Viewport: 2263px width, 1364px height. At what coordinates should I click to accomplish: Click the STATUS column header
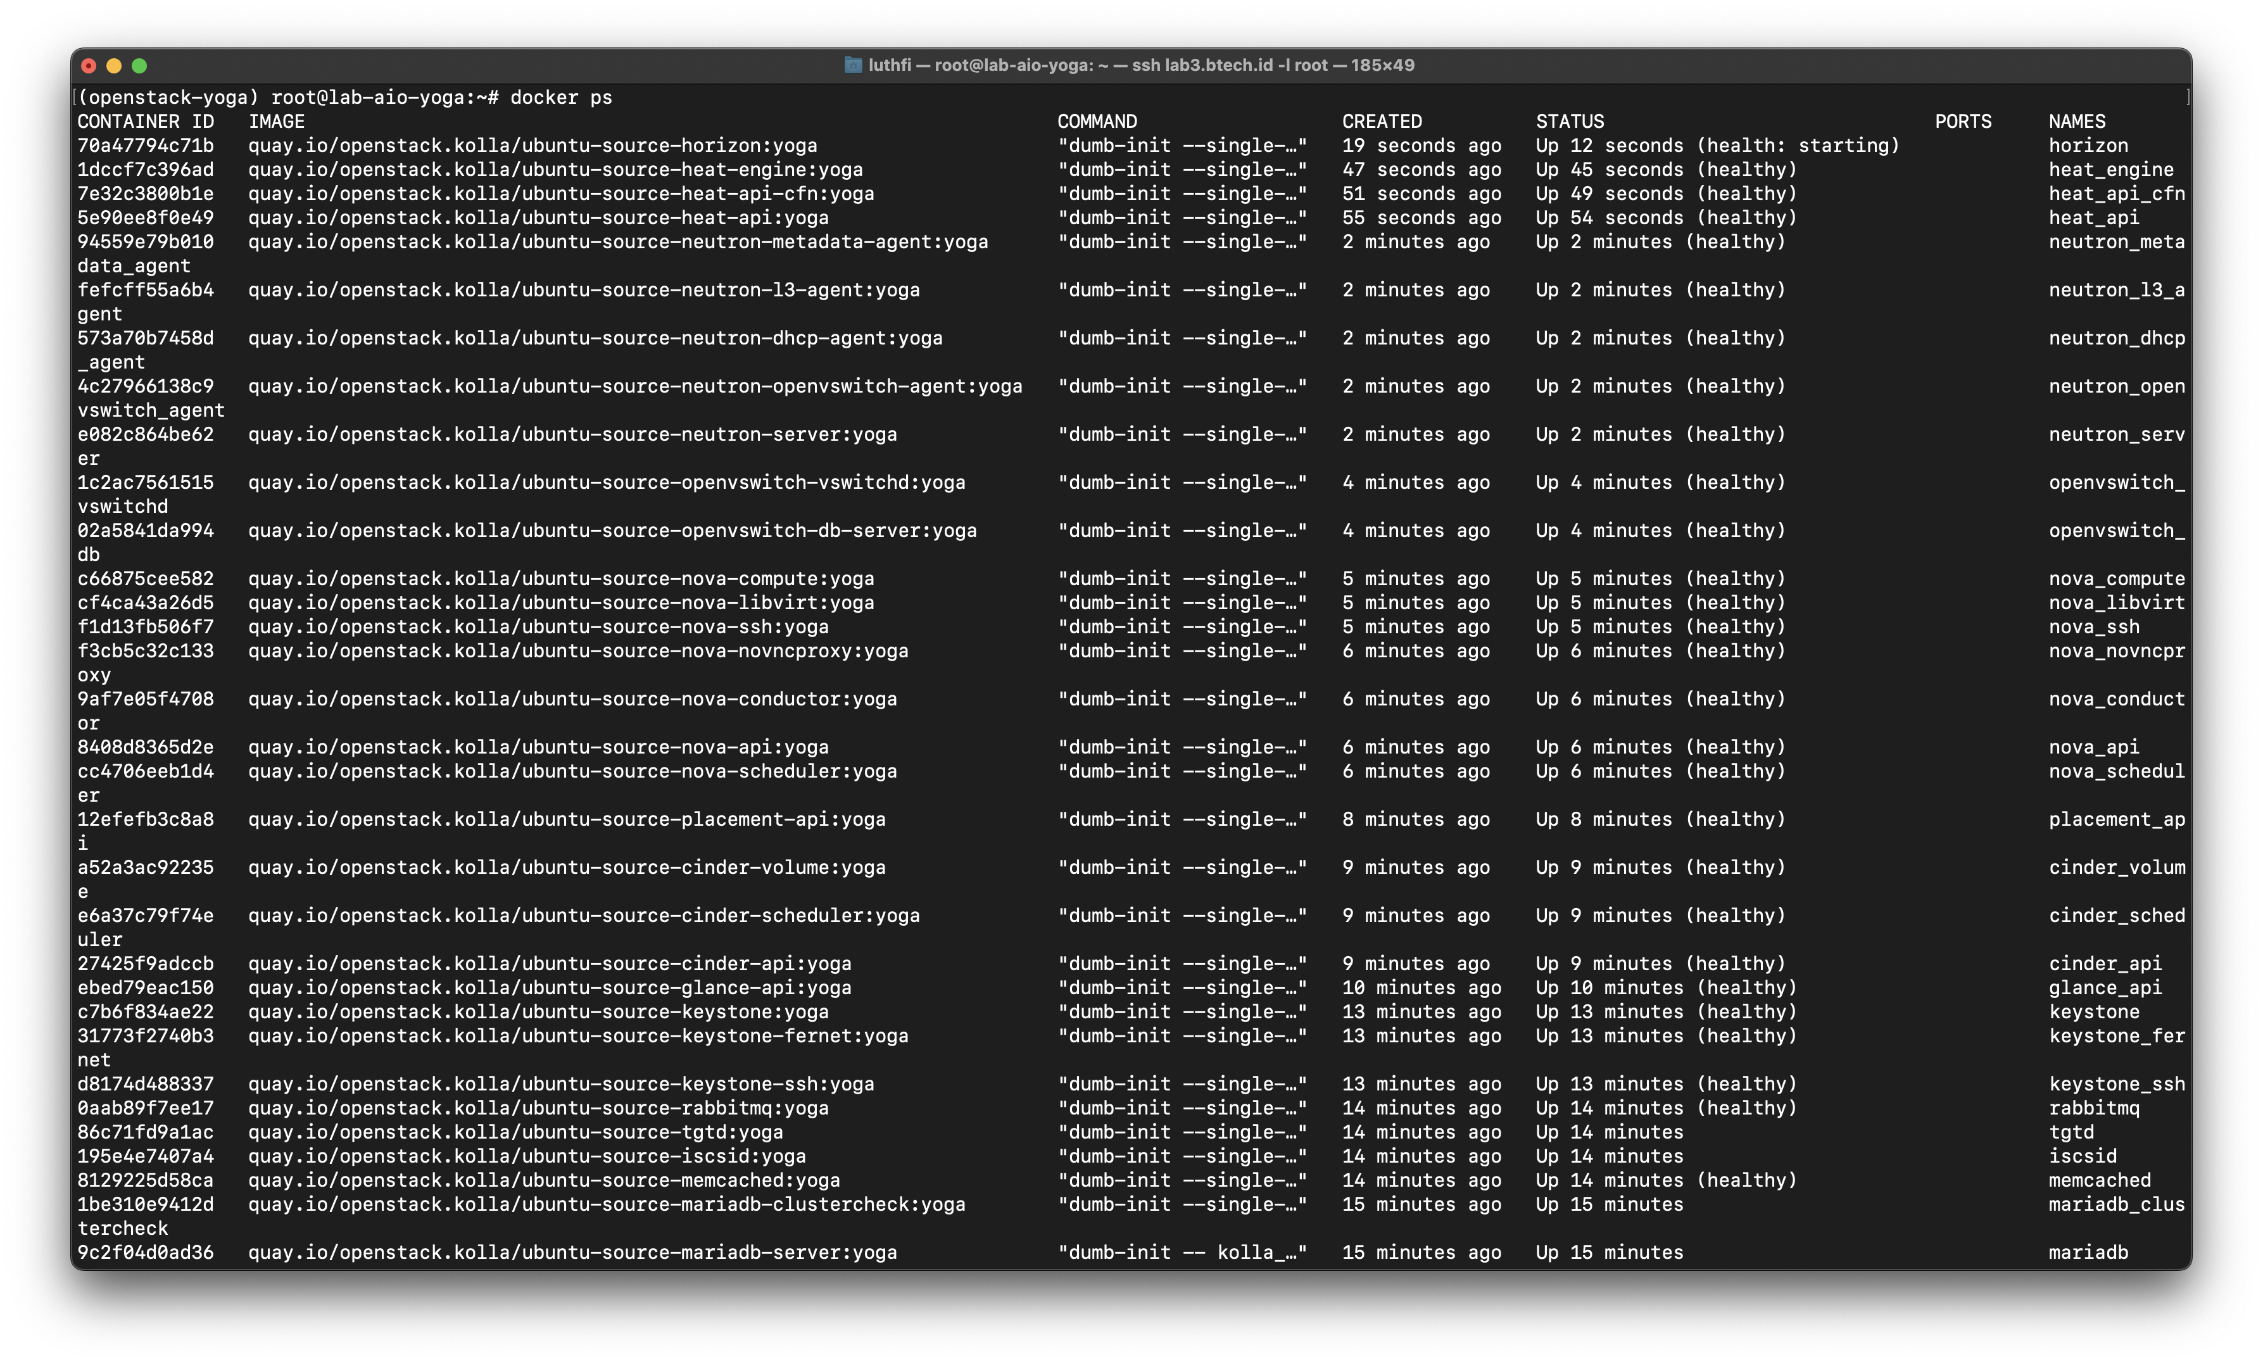[x=1570, y=121]
